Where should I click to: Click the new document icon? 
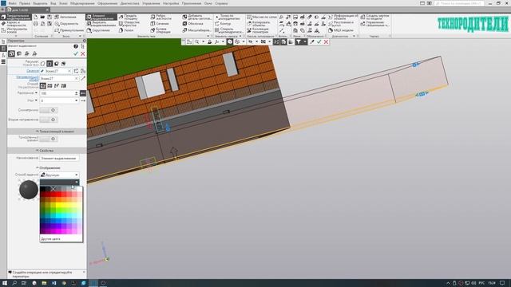[36, 17]
